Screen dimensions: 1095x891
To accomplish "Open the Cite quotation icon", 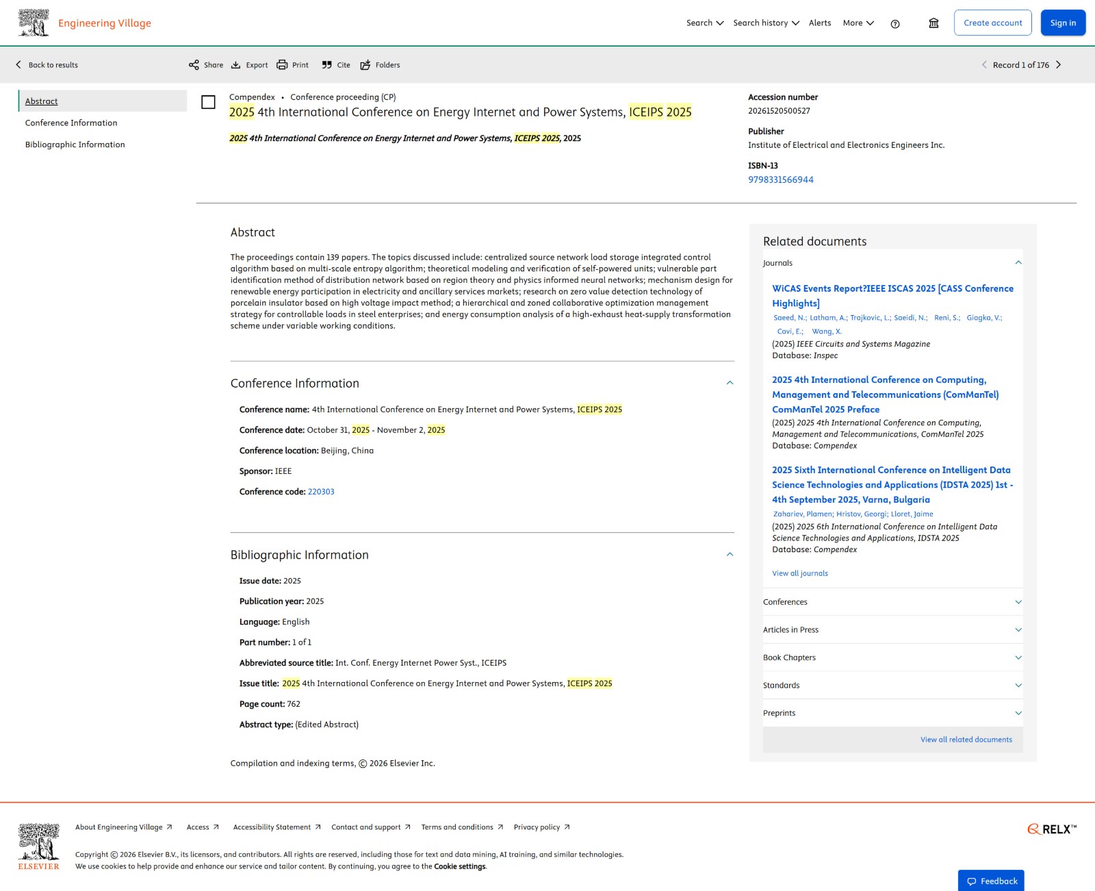I will (x=327, y=65).
